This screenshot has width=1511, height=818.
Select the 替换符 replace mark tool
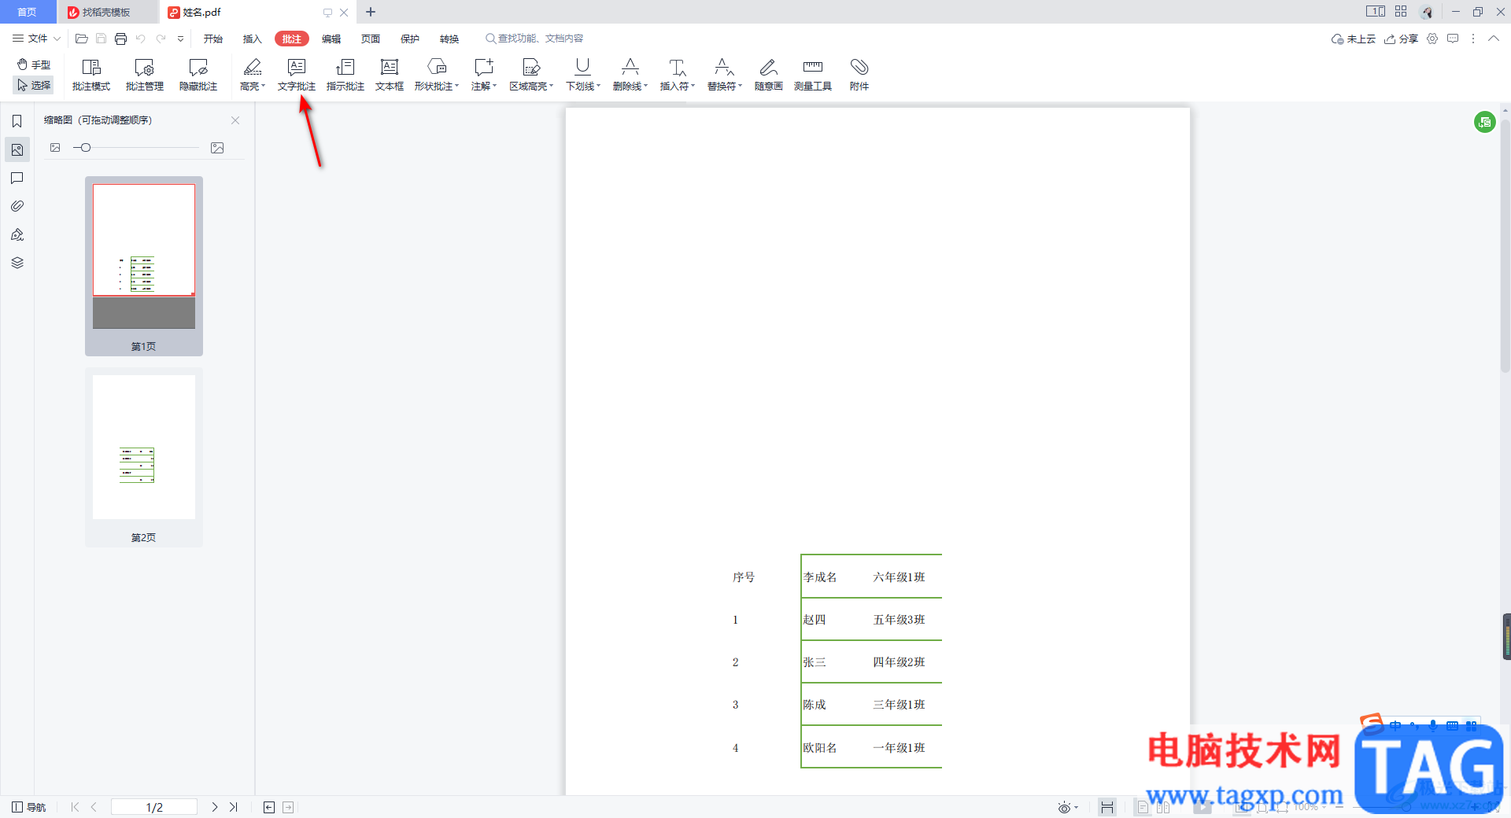tap(722, 76)
